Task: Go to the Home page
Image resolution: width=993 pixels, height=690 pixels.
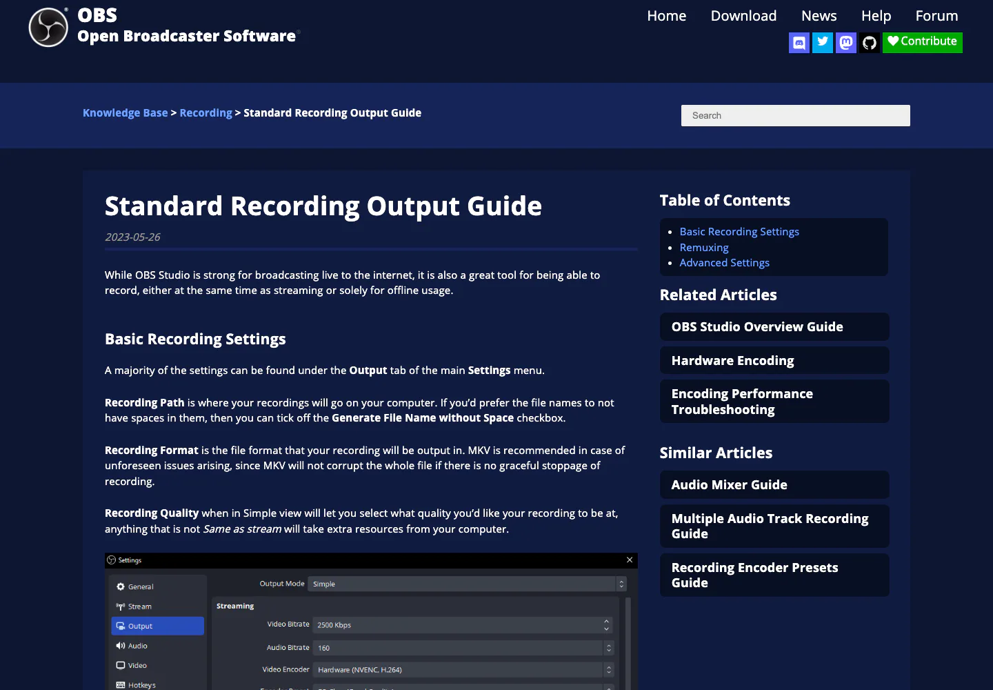Action: [x=667, y=16]
